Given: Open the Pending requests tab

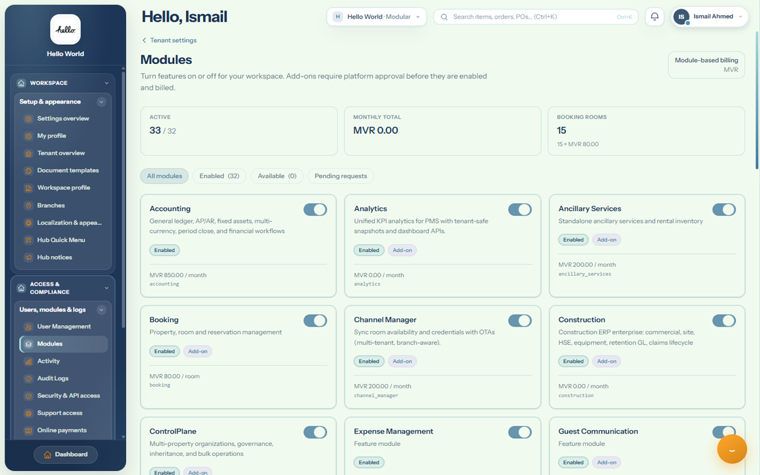Looking at the screenshot, I should click(x=340, y=176).
